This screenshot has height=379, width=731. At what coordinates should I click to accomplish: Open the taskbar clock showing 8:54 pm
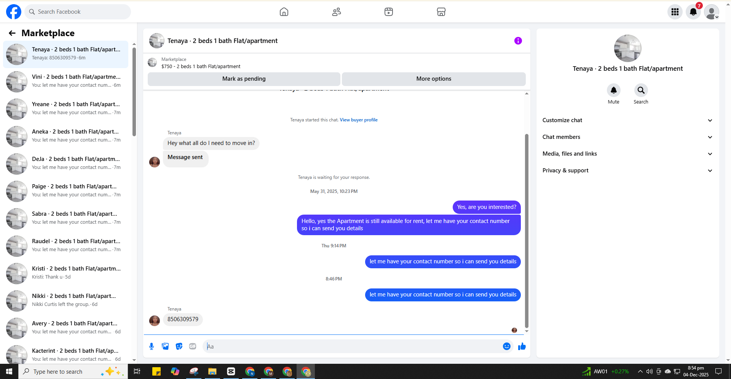(x=696, y=371)
